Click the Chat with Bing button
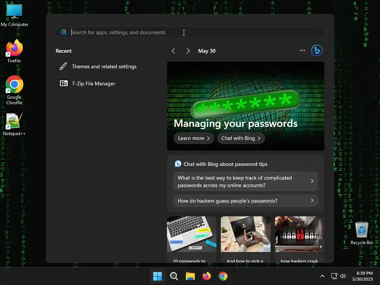 pyautogui.click(x=241, y=138)
